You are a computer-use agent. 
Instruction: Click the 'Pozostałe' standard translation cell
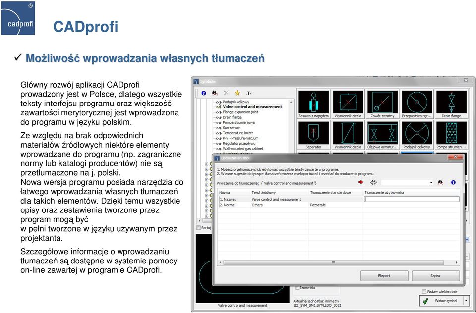tap(318, 205)
